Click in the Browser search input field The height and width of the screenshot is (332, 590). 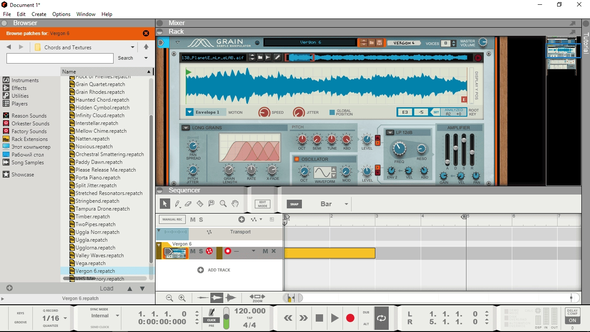tap(60, 58)
